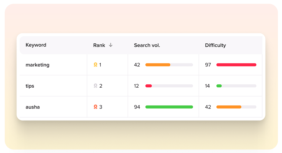Click the silver medal icon for rank 2
Screen dimensions: 282x153
(x=95, y=86)
